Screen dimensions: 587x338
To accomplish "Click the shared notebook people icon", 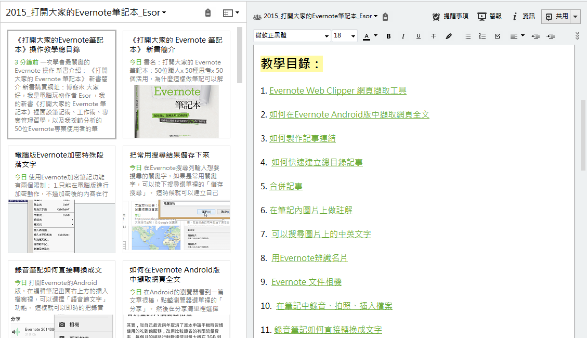I will (x=257, y=17).
